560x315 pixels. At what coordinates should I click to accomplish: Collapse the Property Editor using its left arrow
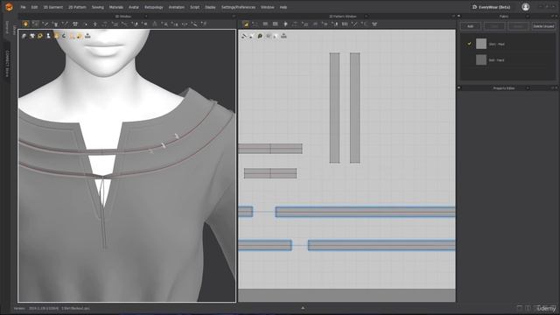(458, 87)
